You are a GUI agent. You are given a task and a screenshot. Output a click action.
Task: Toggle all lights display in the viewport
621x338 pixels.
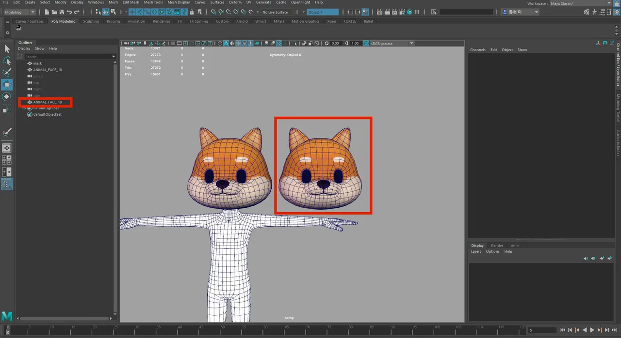pos(251,44)
